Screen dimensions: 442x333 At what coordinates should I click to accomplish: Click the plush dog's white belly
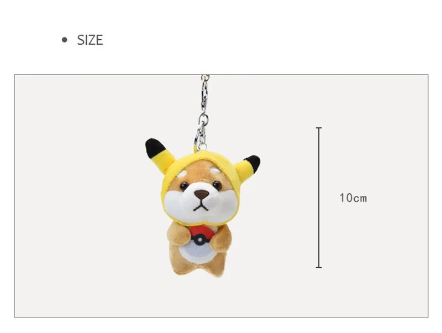click(199, 253)
